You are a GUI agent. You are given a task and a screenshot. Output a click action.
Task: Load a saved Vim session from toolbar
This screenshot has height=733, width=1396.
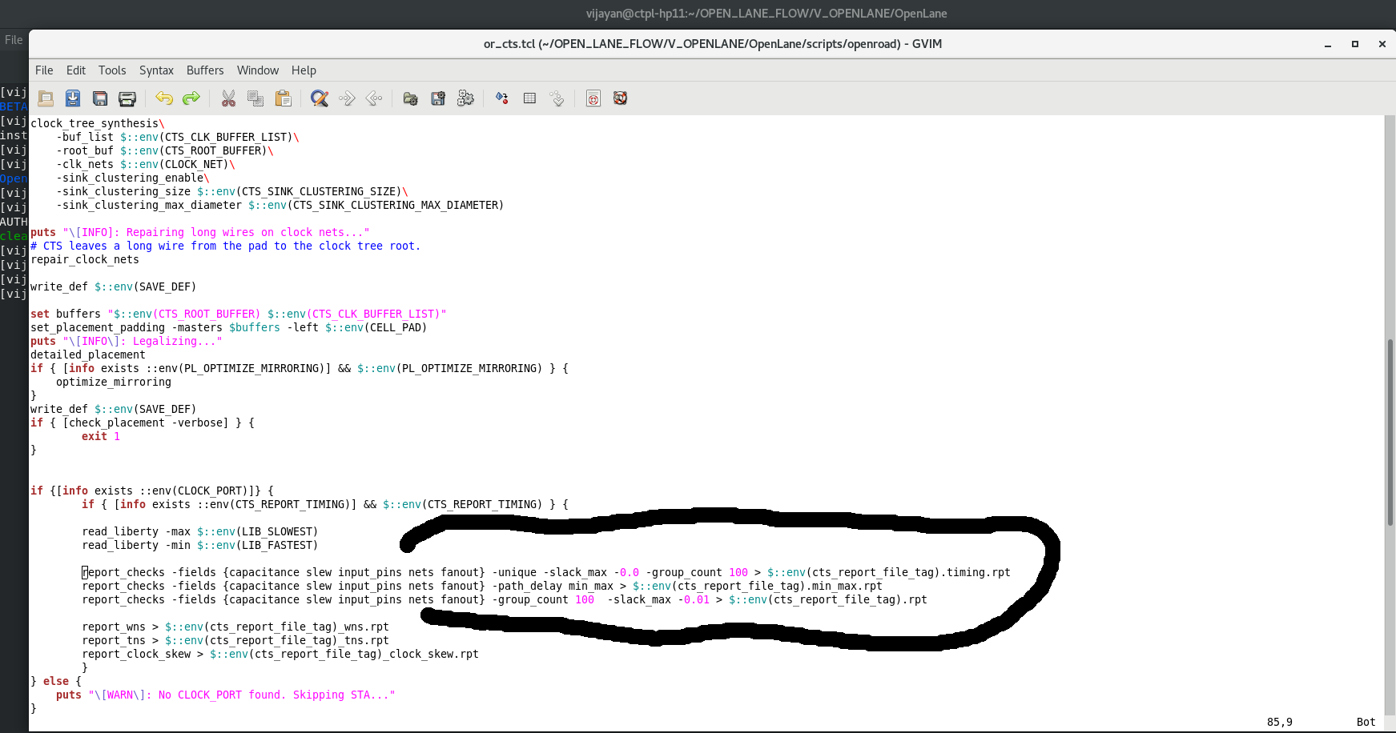pyautogui.click(x=410, y=98)
